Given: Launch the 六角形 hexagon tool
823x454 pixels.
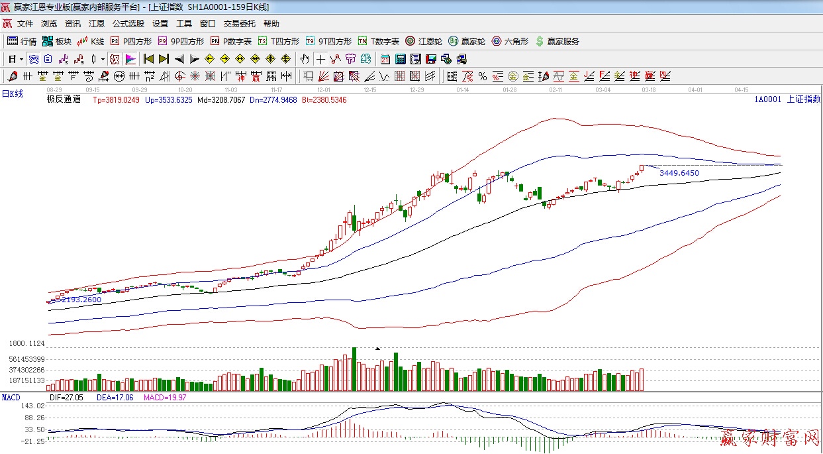Looking at the screenshot, I should pos(510,41).
